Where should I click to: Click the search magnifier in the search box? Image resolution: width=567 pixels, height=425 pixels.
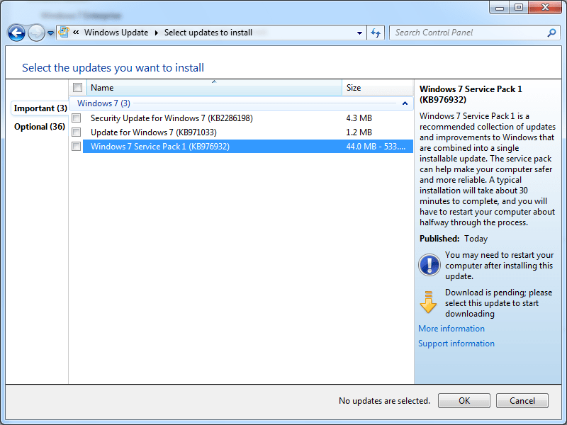[551, 33]
